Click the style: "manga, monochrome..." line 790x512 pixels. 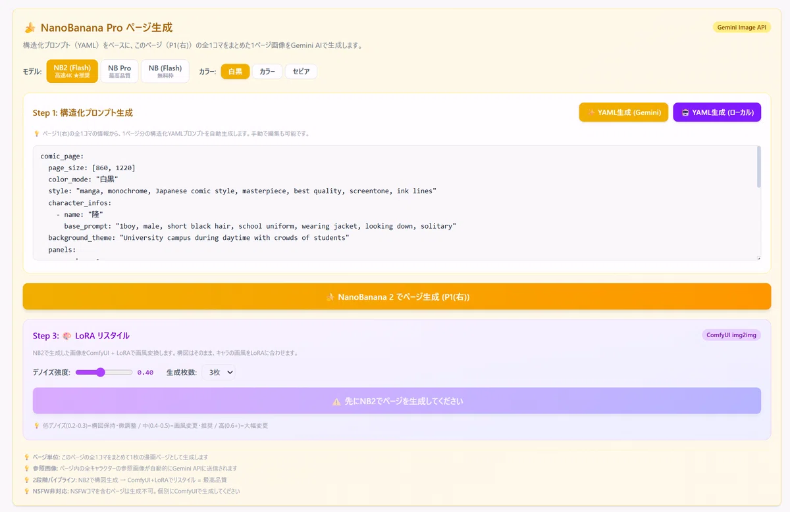[x=242, y=191]
